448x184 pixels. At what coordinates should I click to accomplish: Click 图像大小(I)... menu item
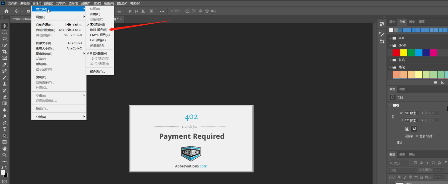point(59,43)
